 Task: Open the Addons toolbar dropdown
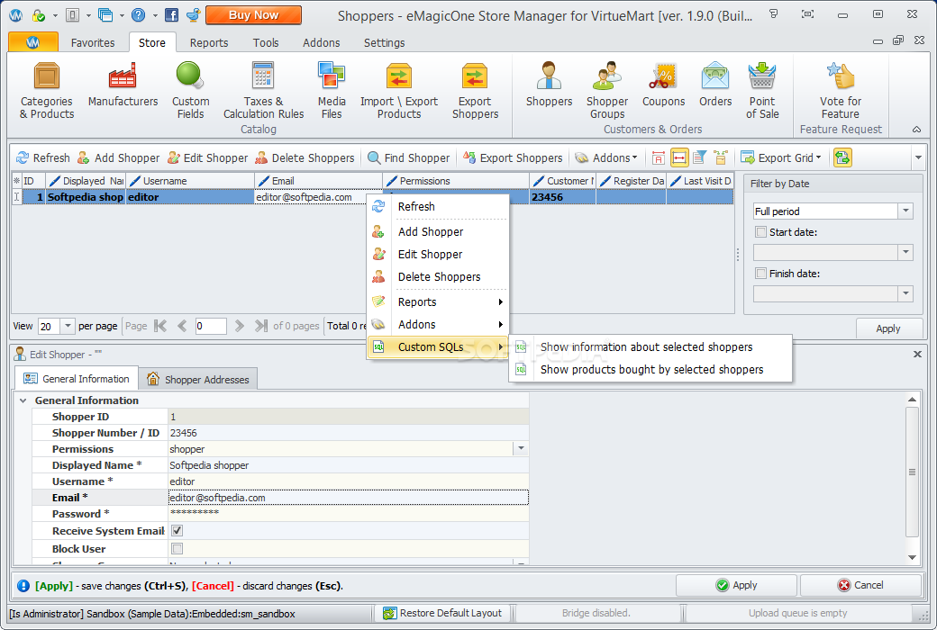606,157
